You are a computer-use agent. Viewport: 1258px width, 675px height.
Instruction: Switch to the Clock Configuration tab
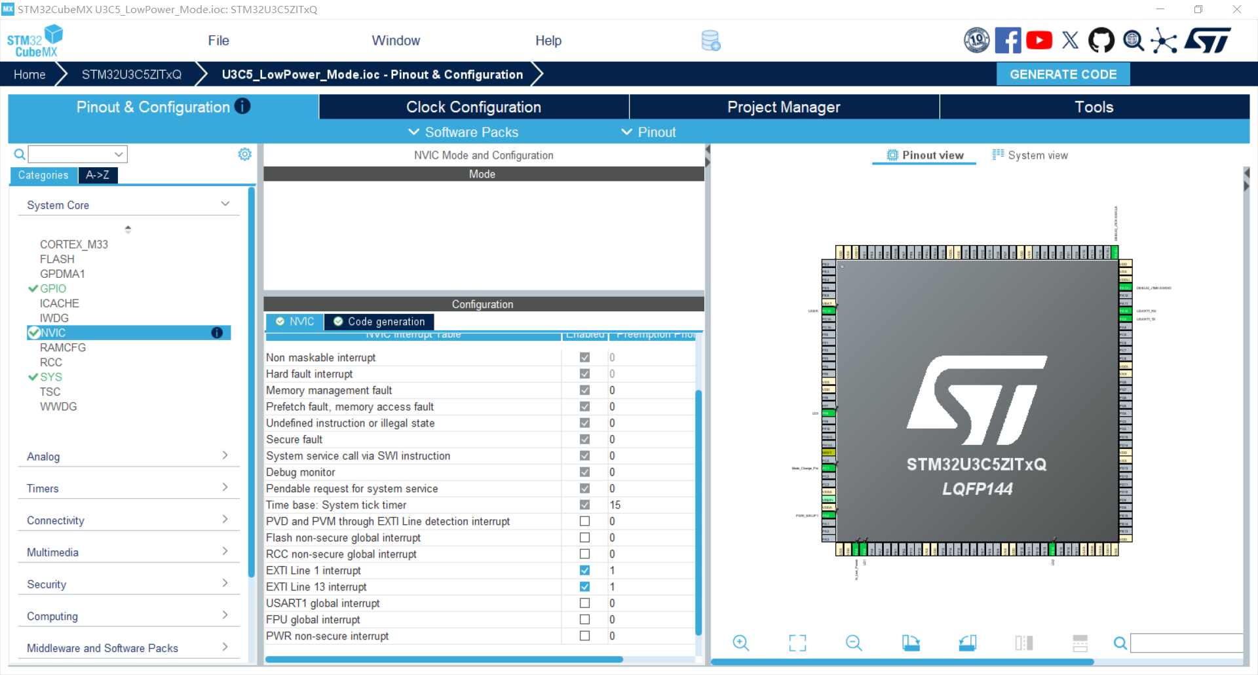click(x=474, y=107)
